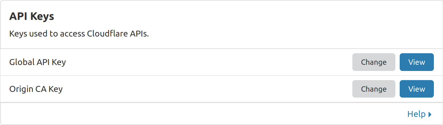Click the Origin CA Key row
The width and height of the screenshot is (443, 125).
[188, 89]
